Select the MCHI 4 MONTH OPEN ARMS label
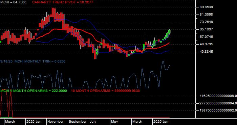The height and width of the screenshot is (125, 237). (x=34, y=91)
